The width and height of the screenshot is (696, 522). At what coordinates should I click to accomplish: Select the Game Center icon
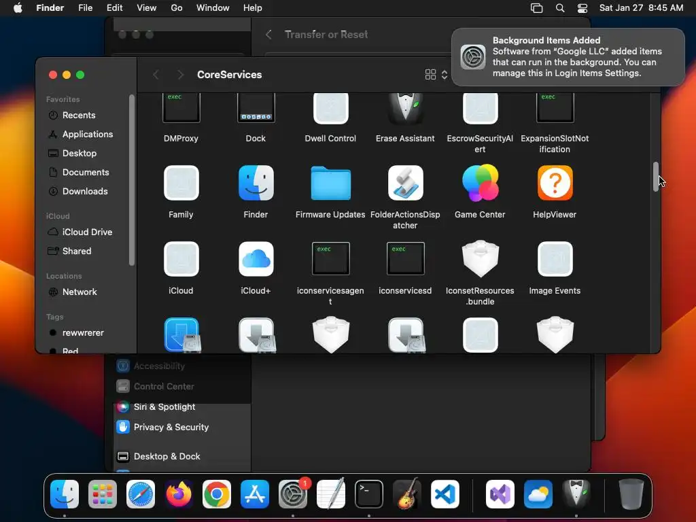pos(481,183)
